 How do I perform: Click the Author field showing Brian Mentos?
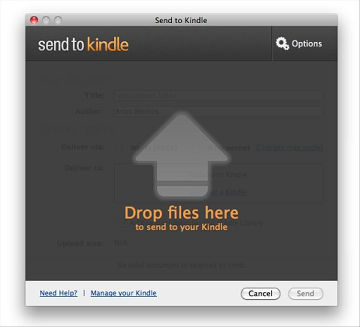pyautogui.click(x=219, y=111)
